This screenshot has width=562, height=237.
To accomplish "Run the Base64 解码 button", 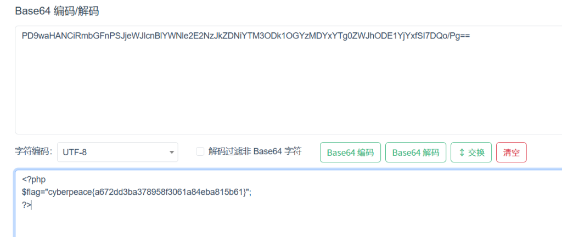I will click(x=415, y=153).
